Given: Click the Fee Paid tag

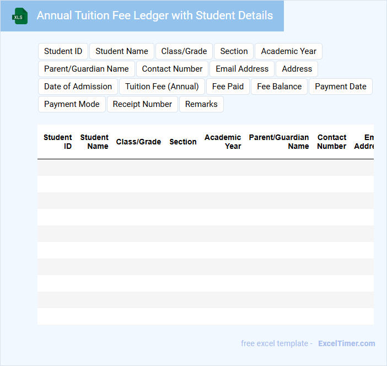Looking at the screenshot, I should (228, 87).
